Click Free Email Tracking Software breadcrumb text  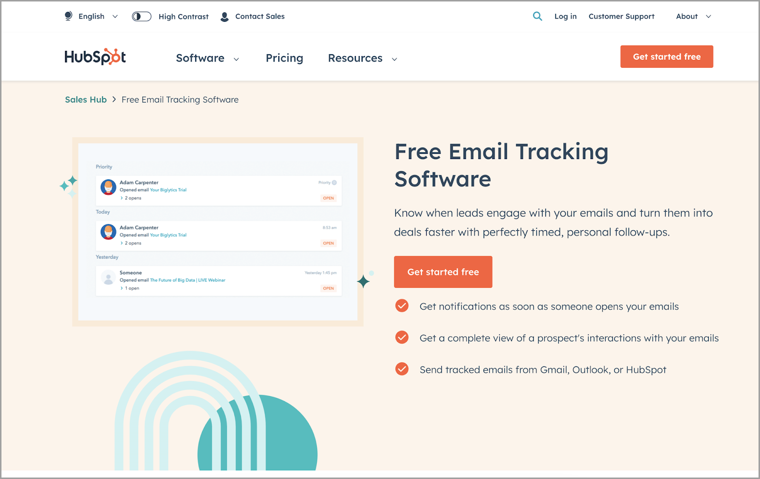180,100
